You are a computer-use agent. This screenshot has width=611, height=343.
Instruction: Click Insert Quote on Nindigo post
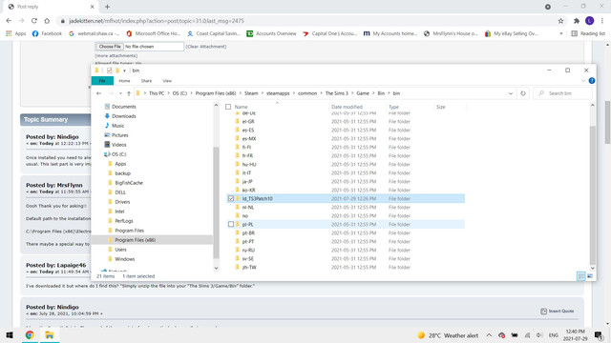tap(558, 311)
